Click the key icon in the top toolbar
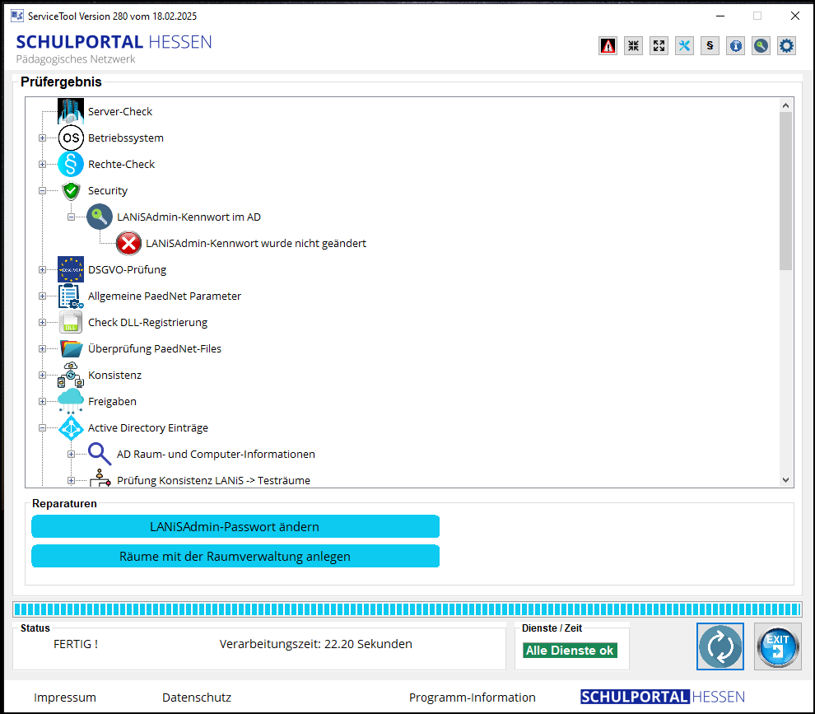 [761, 46]
